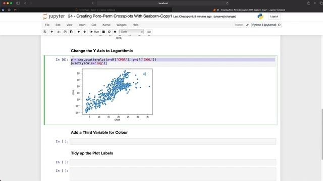Viewport: 323px width, 181px height.
Task: Click the Change the Y-Axis to Logarithmic heading
Action: tap(102, 51)
